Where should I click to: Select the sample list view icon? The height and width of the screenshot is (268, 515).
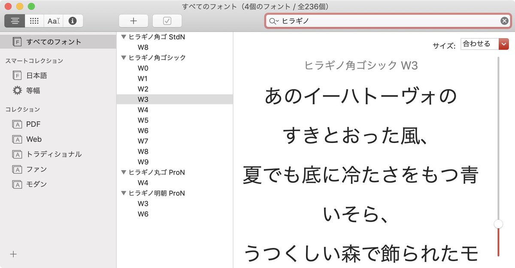pyautogui.click(x=14, y=20)
